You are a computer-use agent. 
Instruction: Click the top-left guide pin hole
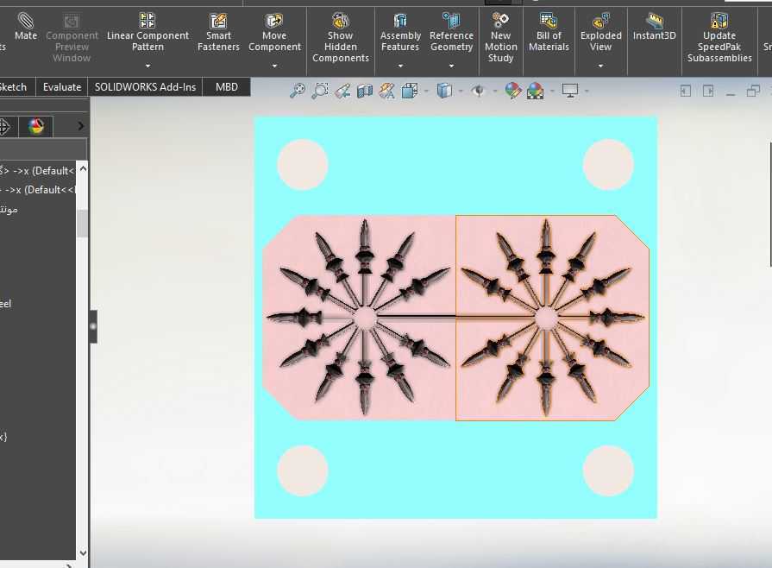pos(302,165)
